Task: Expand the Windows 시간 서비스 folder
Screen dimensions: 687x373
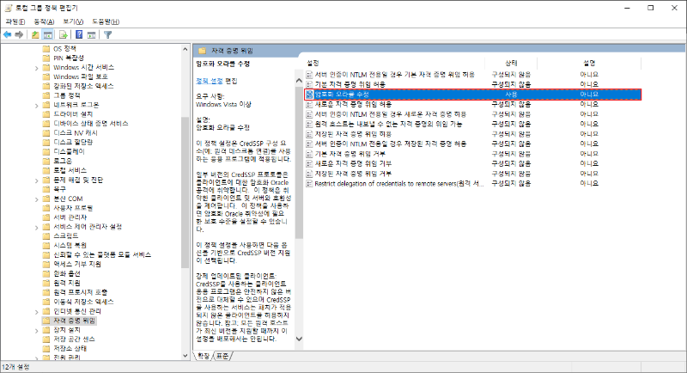Action: point(37,67)
